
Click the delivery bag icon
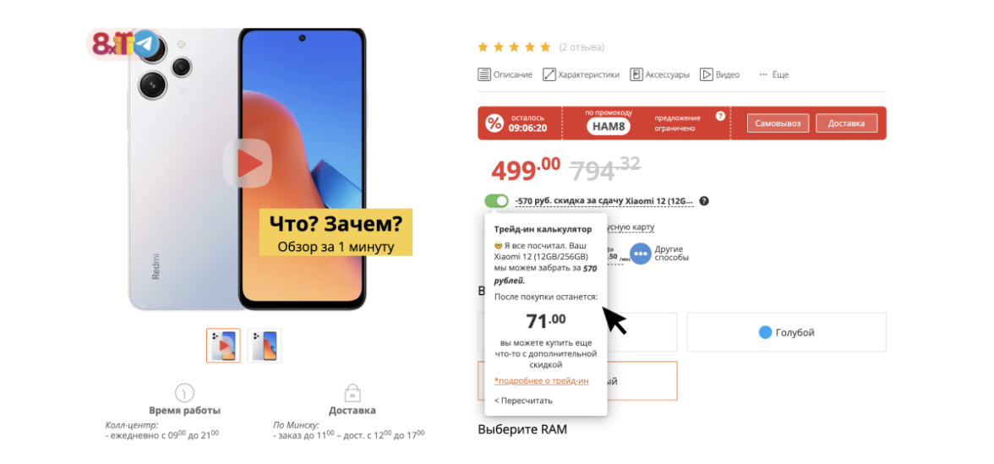(352, 393)
